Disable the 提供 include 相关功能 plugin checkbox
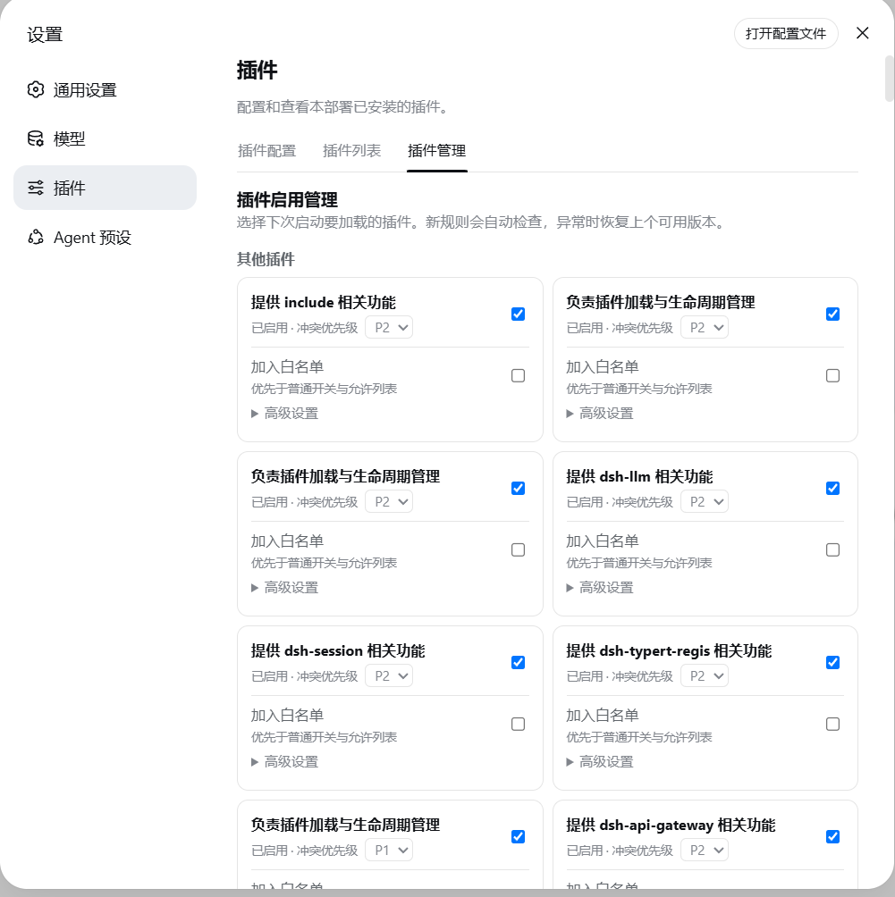 [x=518, y=314]
